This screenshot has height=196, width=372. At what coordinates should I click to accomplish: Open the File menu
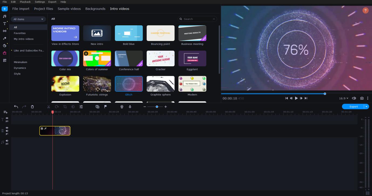pos(5,2)
